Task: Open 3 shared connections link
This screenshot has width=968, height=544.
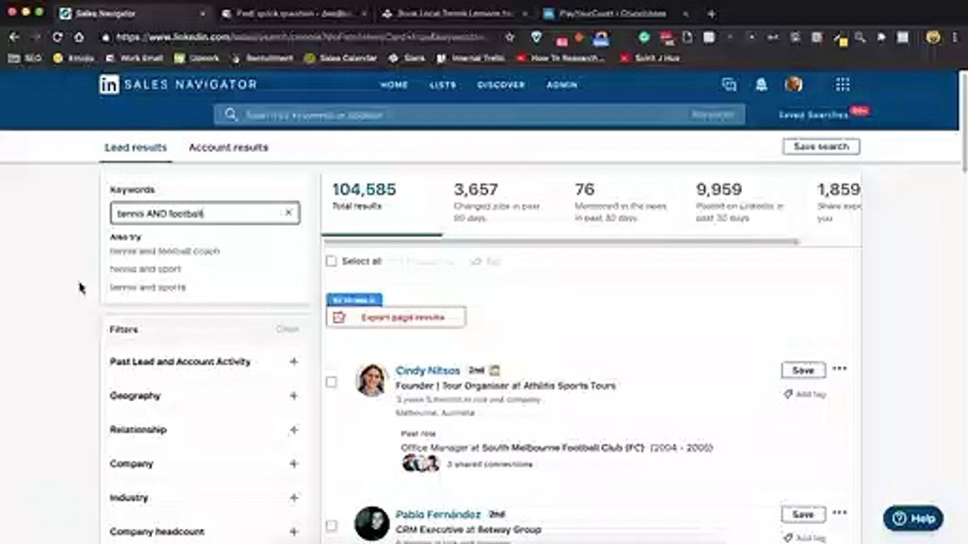Action: tap(489, 464)
